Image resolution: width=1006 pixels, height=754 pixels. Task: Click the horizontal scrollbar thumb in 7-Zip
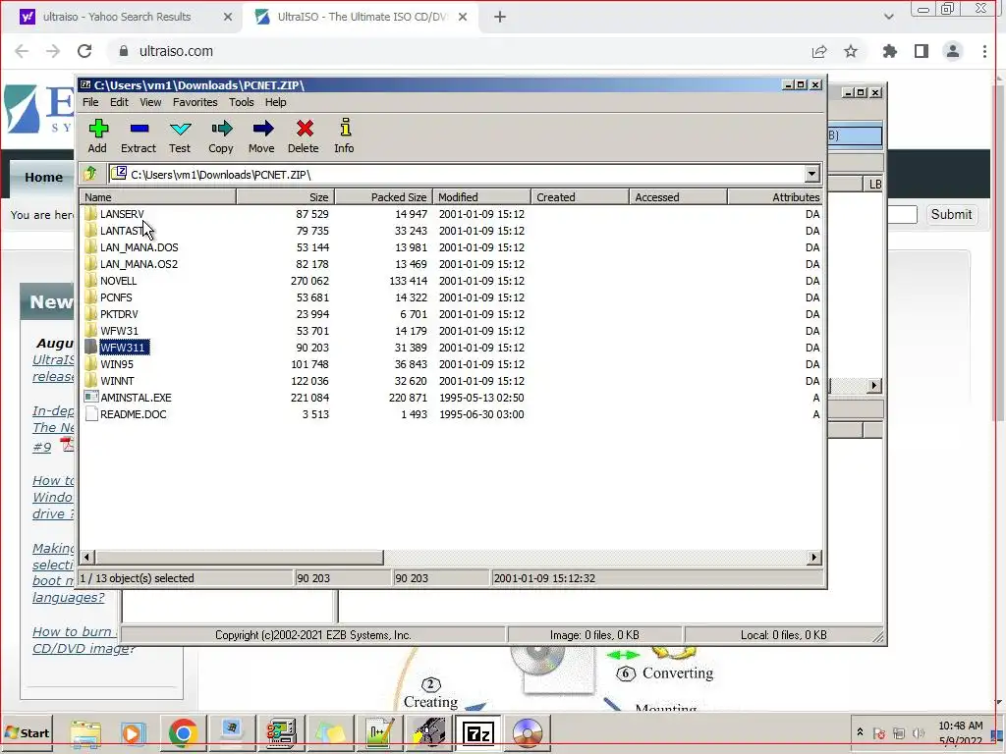click(x=239, y=558)
